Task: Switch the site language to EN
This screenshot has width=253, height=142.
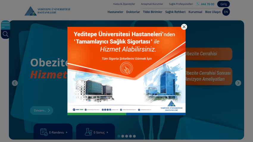Action: (226, 12)
